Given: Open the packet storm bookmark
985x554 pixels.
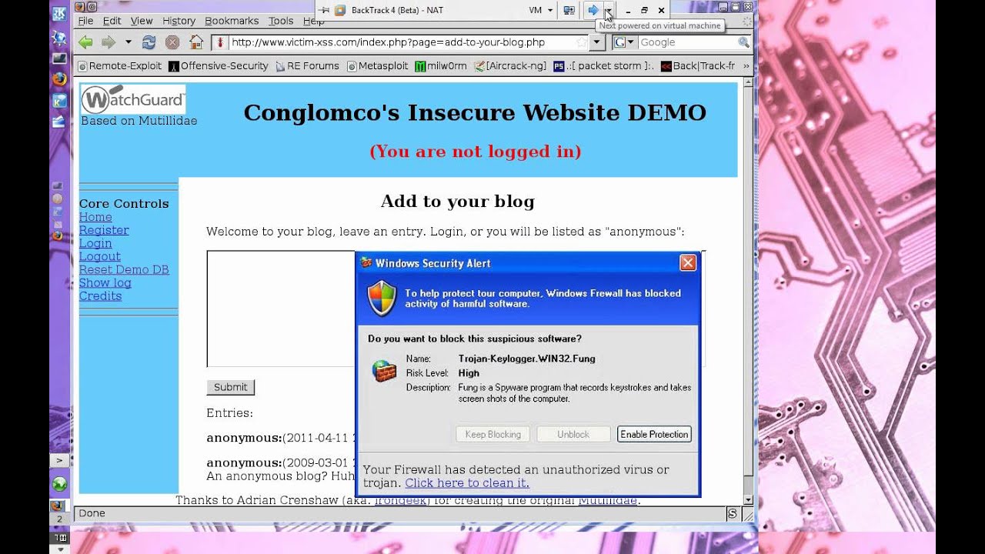Looking at the screenshot, I should pos(604,66).
